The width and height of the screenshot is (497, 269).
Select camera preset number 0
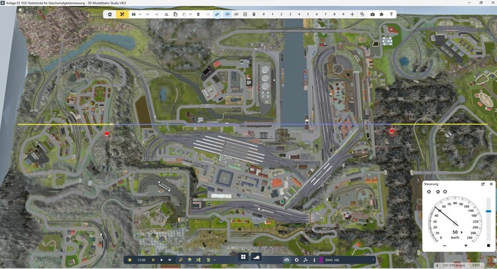[264, 14]
